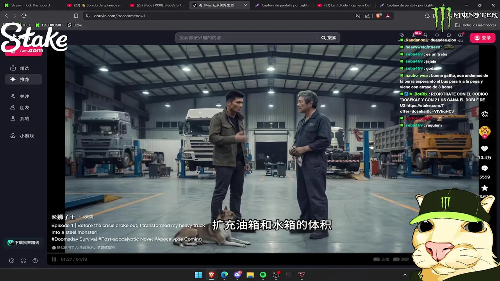Expand the system tray hidden icons chevron
Viewport: 500px width, 281px height.
pos(405,275)
